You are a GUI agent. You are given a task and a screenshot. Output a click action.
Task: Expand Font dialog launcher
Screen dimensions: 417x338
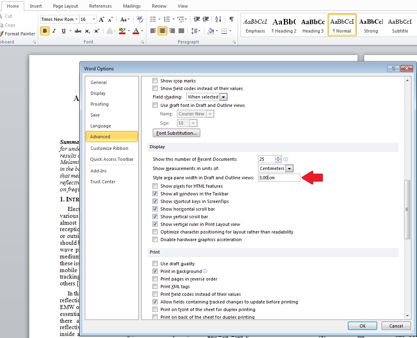point(142,42)
